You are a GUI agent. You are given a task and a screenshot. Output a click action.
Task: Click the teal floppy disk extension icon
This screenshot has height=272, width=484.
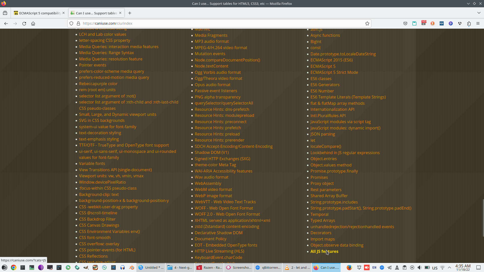[x=414, y=23]
